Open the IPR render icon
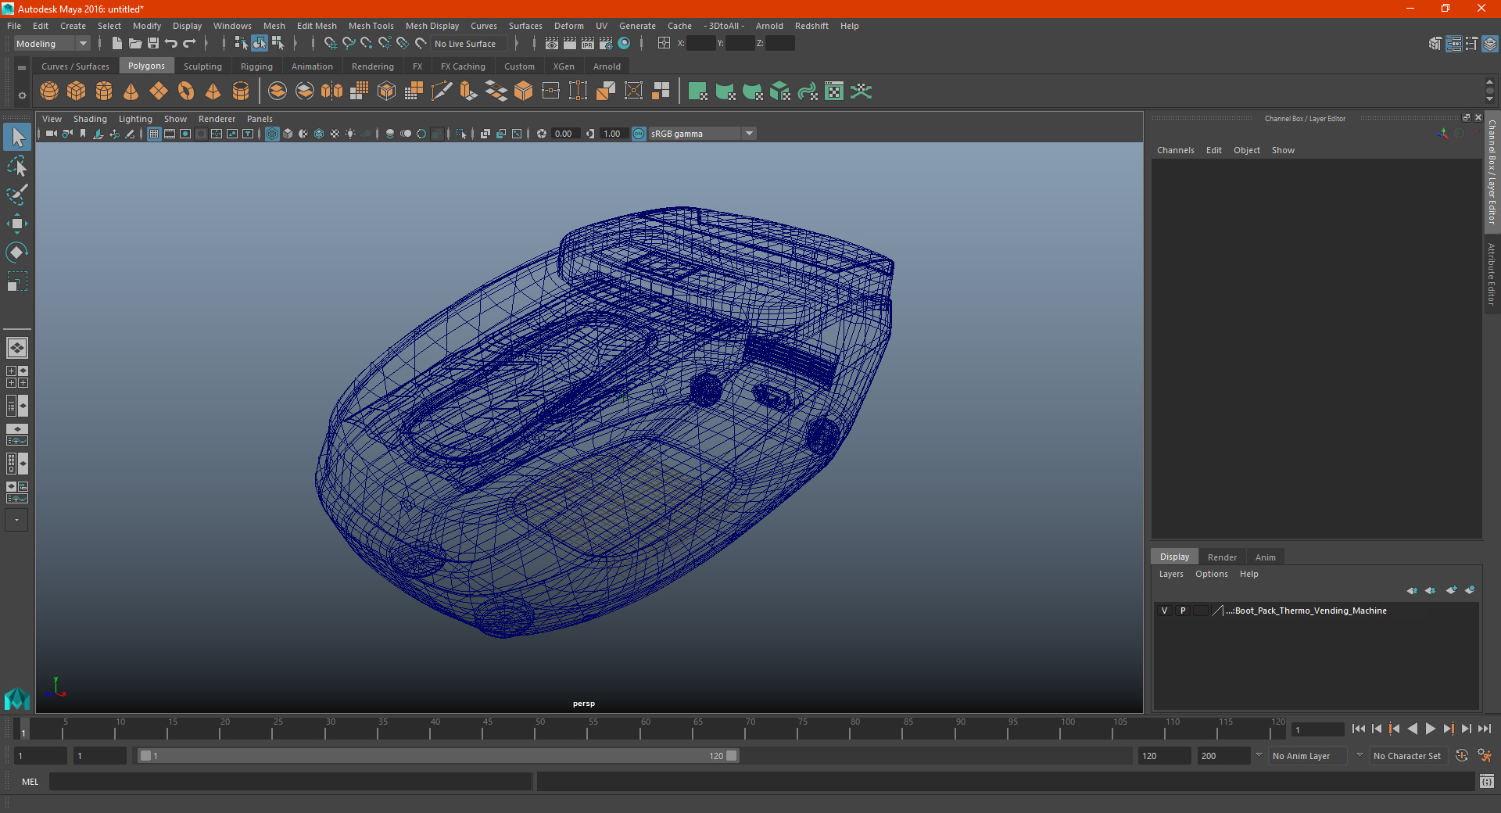 (588, 44)
